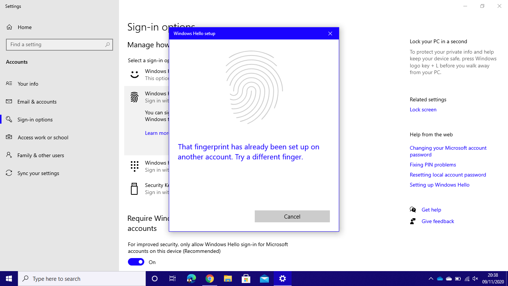Click the taskbar search box
The image size is (508, 286).
point(82,279)
